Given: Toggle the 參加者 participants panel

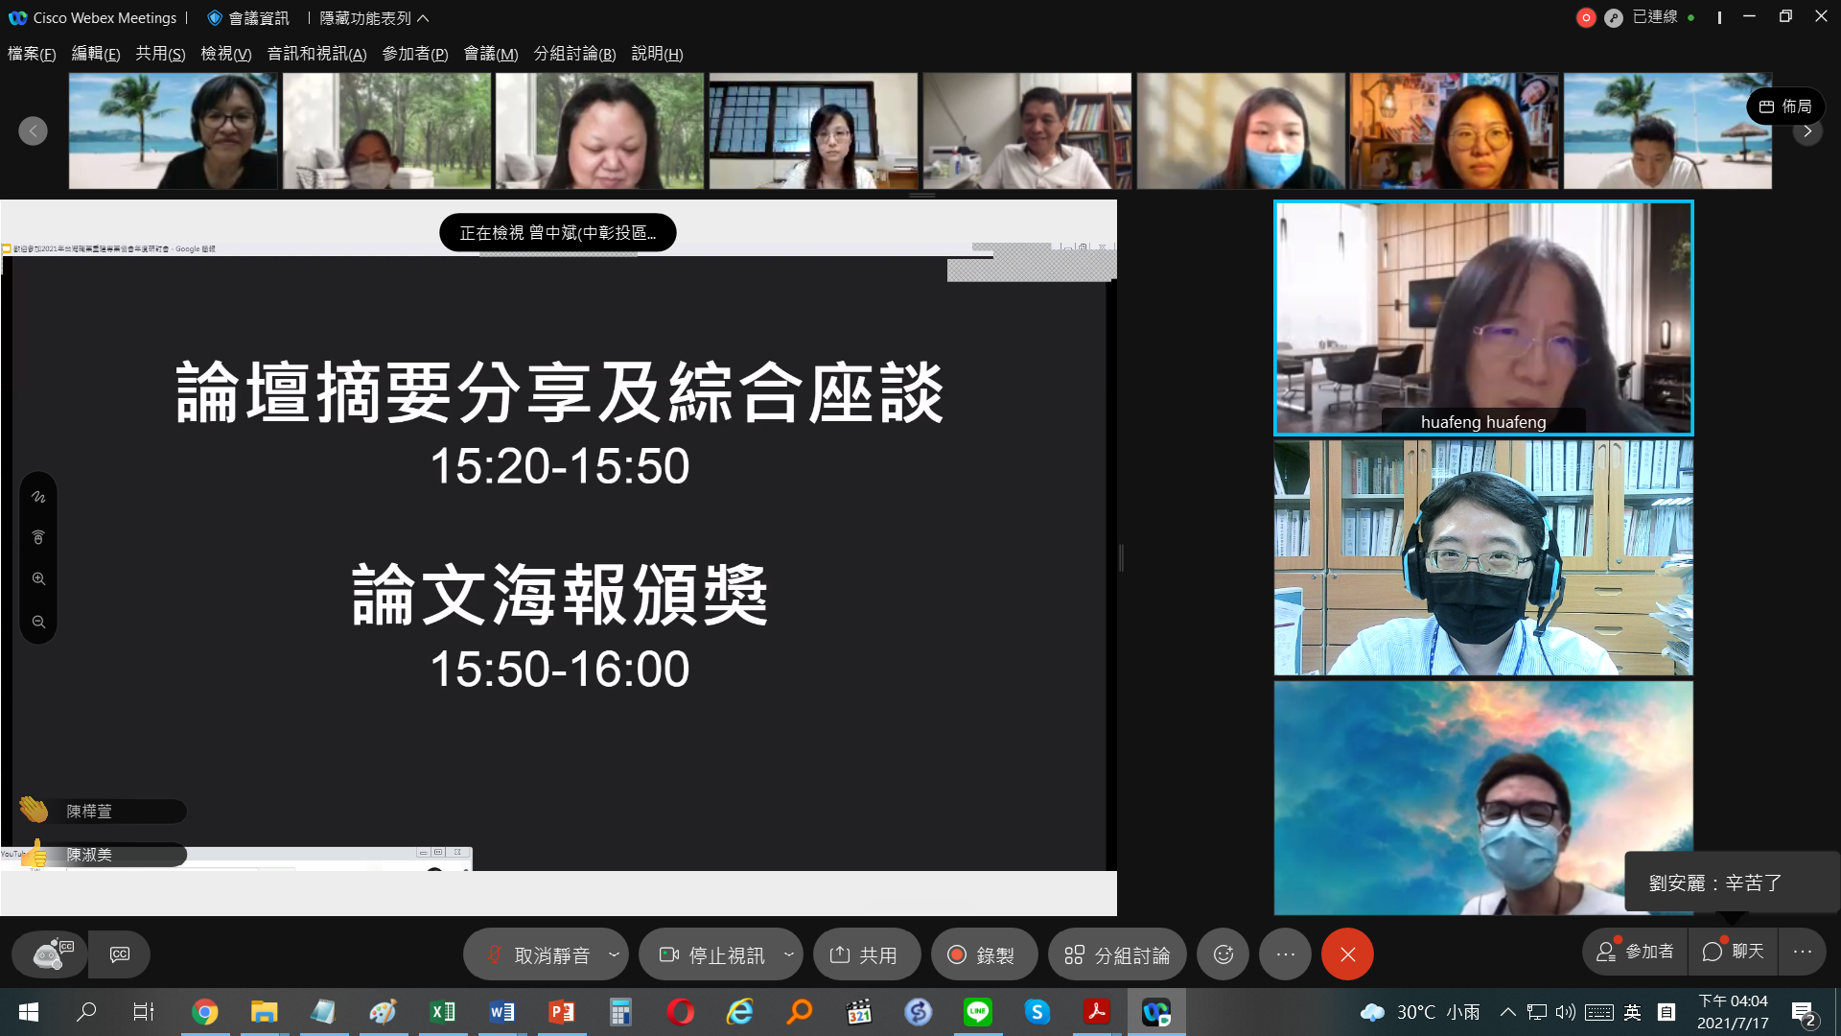Looking at the screenshot, I should (1636, 952).
